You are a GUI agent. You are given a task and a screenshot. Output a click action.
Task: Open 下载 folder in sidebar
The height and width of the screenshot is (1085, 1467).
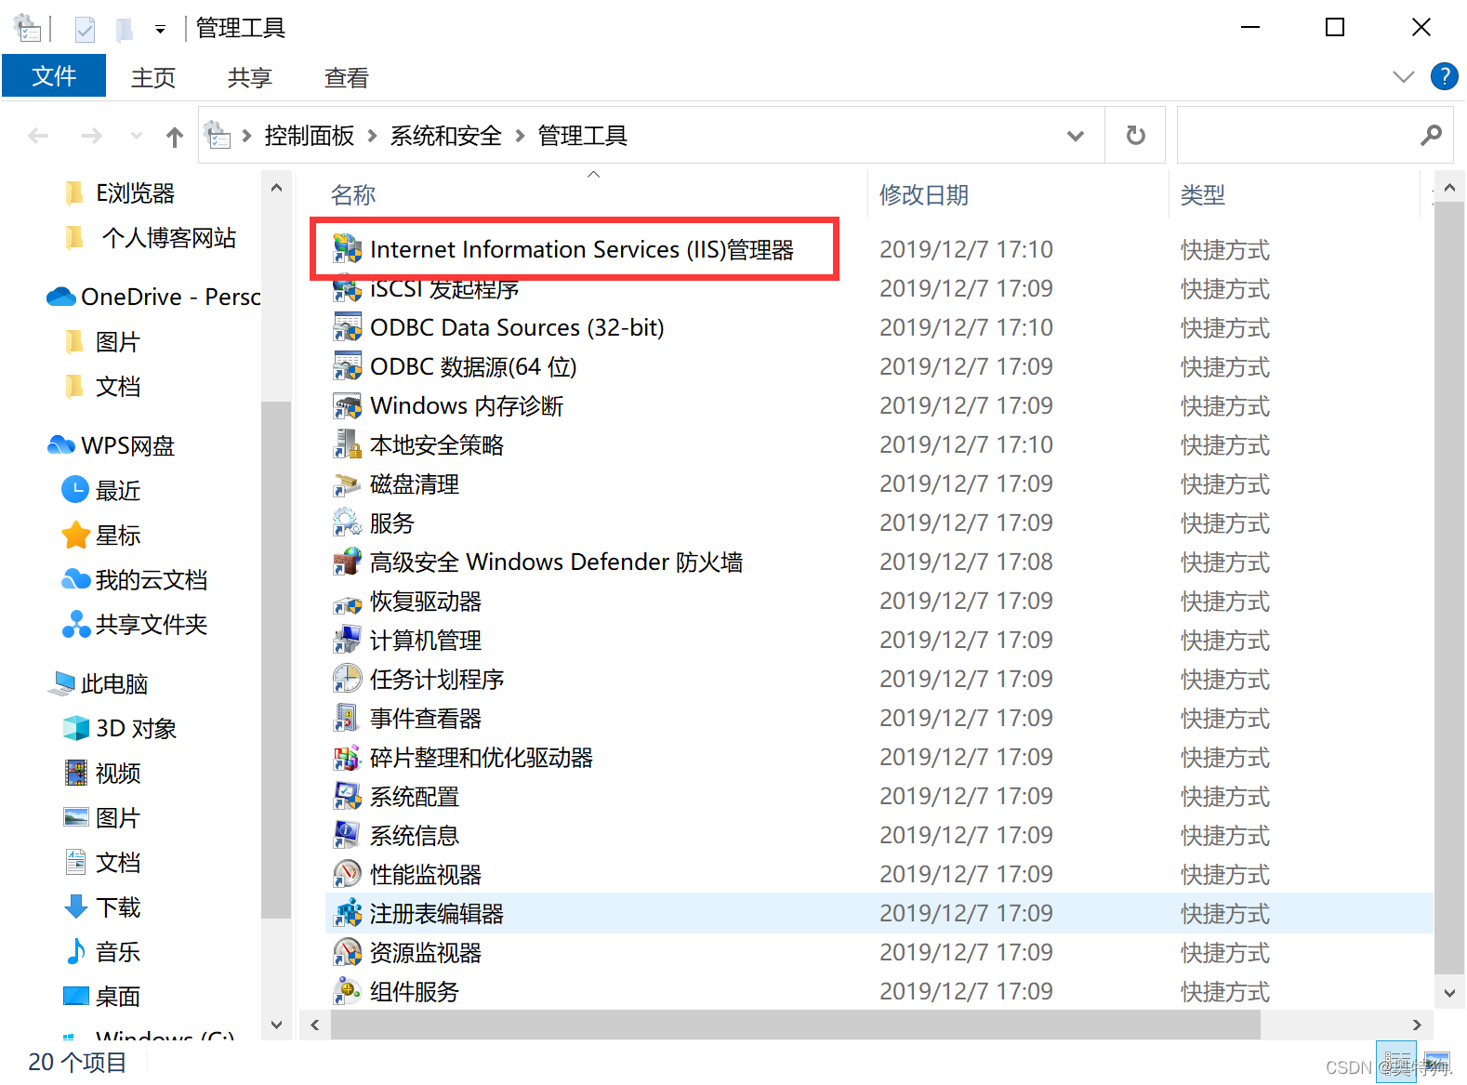101,906
